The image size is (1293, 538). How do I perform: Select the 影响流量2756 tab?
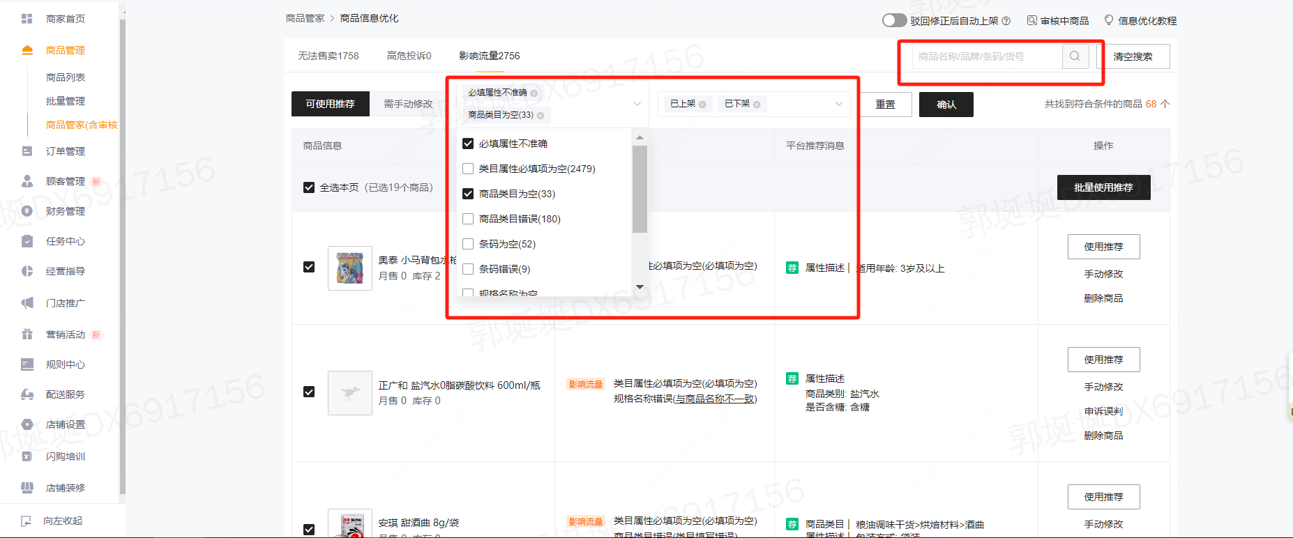[x=490, y=56]
